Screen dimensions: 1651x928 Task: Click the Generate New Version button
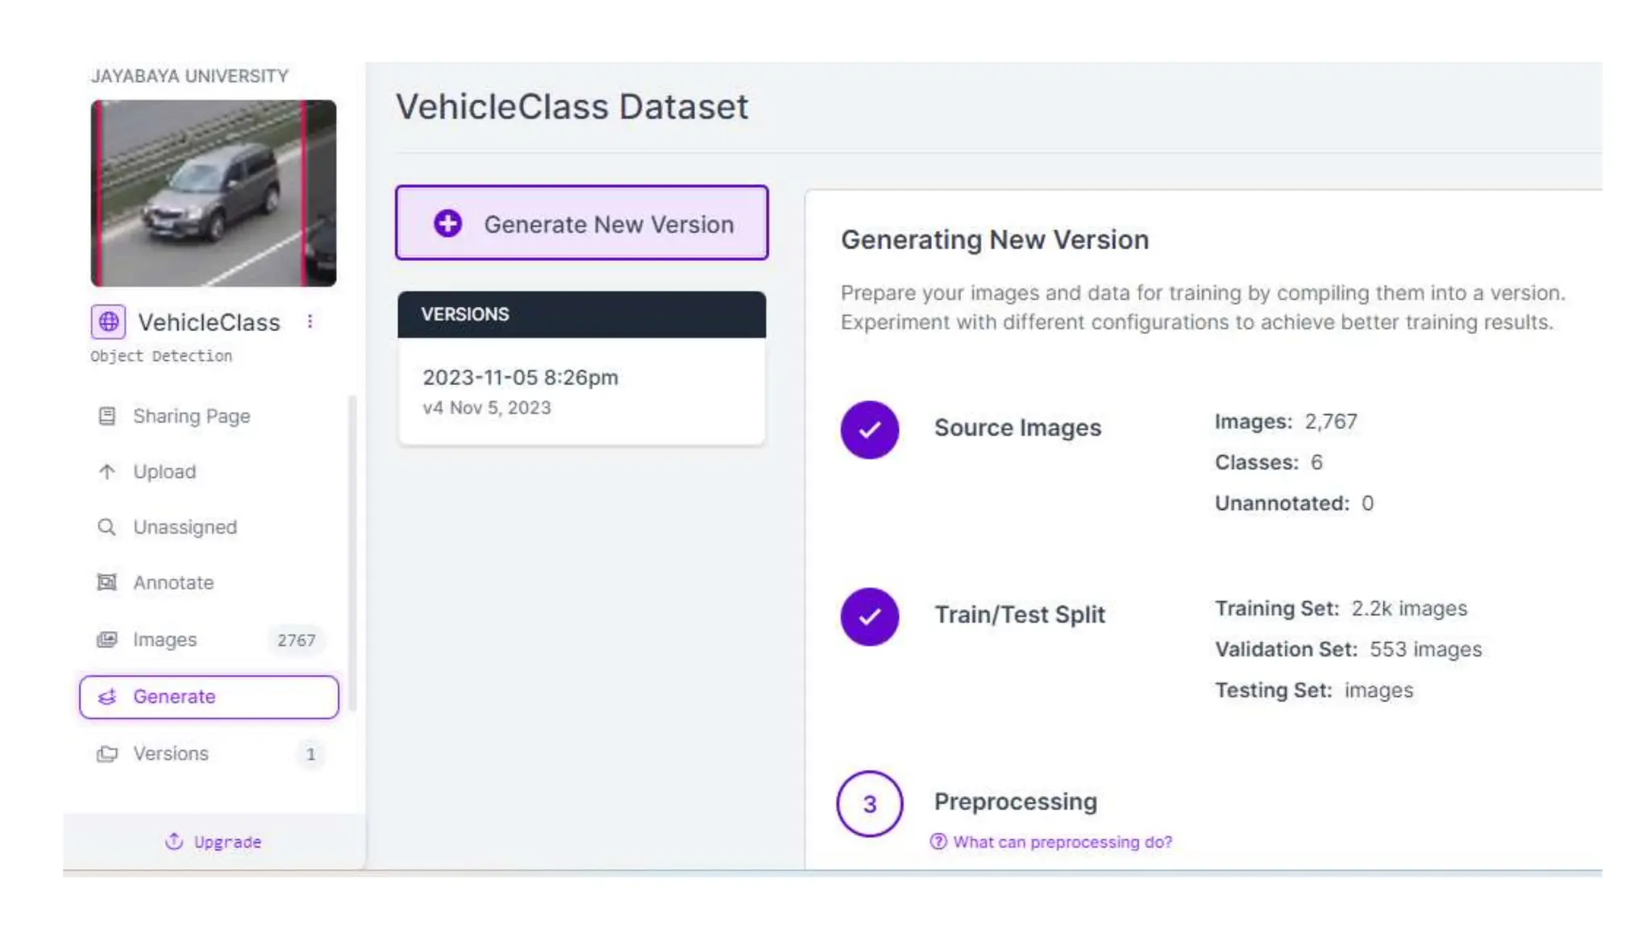point(608,224)
